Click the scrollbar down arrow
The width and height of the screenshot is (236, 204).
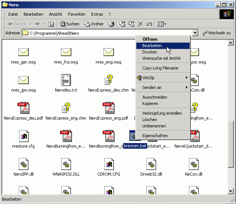230,191
